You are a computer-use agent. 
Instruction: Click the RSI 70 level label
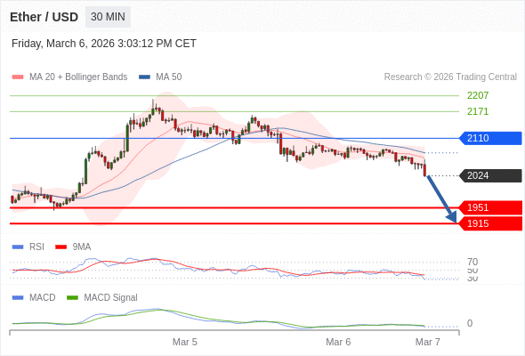(x=472, y=262)
